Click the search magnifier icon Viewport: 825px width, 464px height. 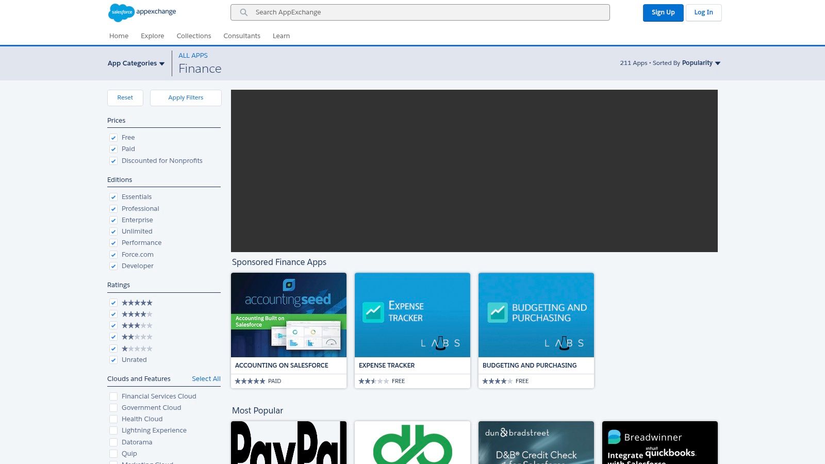point(244,12)
